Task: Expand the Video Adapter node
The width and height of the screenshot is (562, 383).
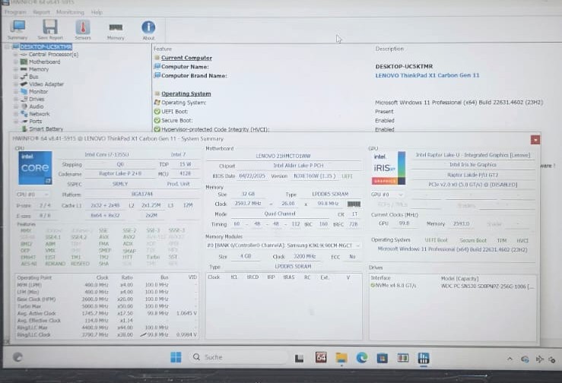Action: [16, 84]
